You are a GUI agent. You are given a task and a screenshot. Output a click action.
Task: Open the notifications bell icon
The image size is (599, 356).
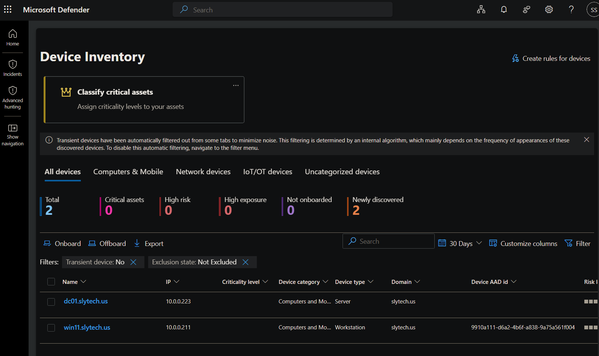[x=504, y=10]
